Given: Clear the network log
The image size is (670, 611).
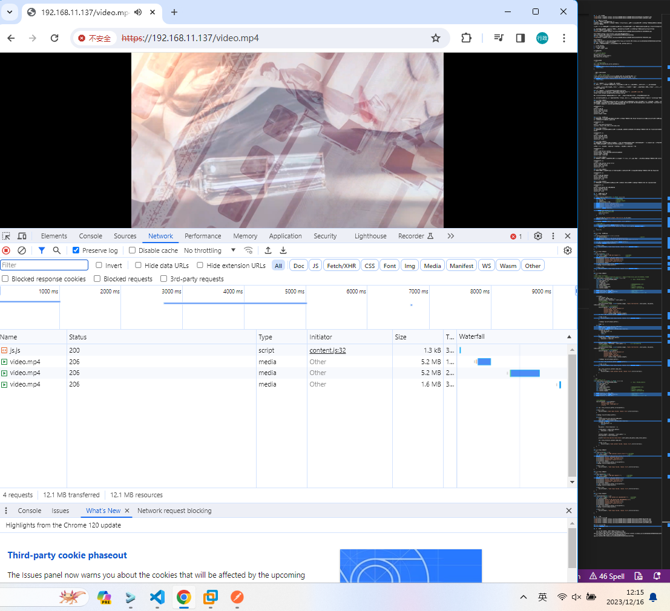Looking at the screenshot, I should 22,250.
